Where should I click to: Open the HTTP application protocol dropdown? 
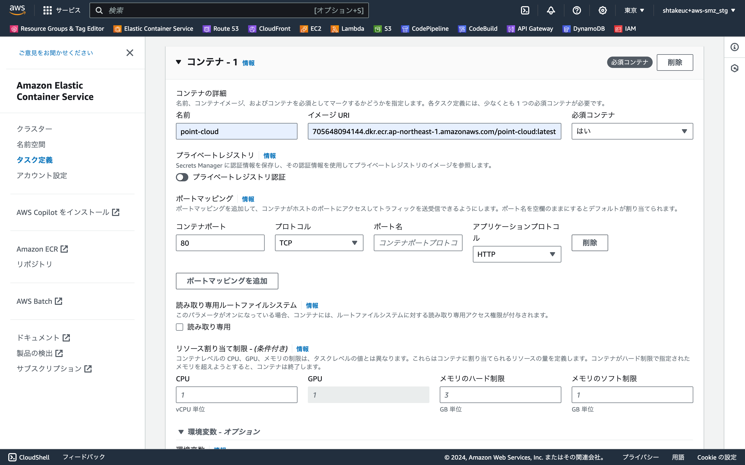(x=517, y=254)
